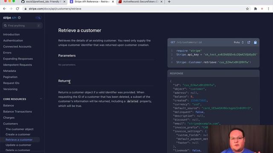
Task: Open the Ruby language dropdown
Action: (238, 42)
